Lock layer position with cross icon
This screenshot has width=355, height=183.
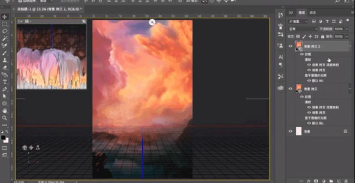tap(310, 36)
